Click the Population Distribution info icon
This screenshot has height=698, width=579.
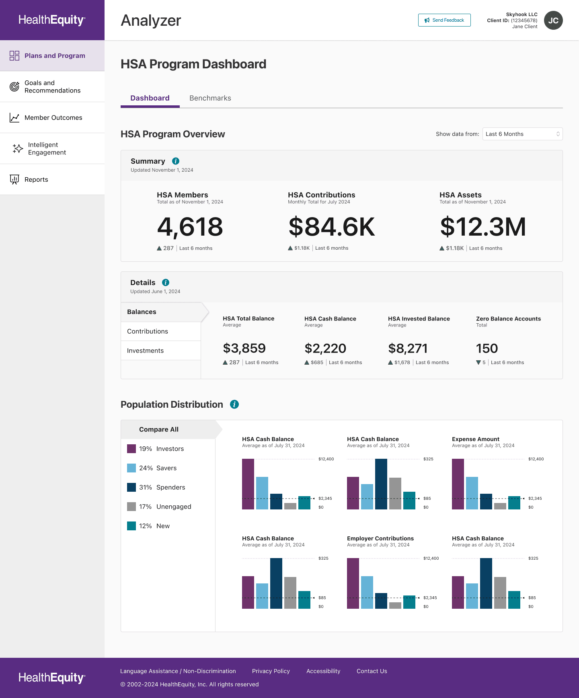(234, 404)
